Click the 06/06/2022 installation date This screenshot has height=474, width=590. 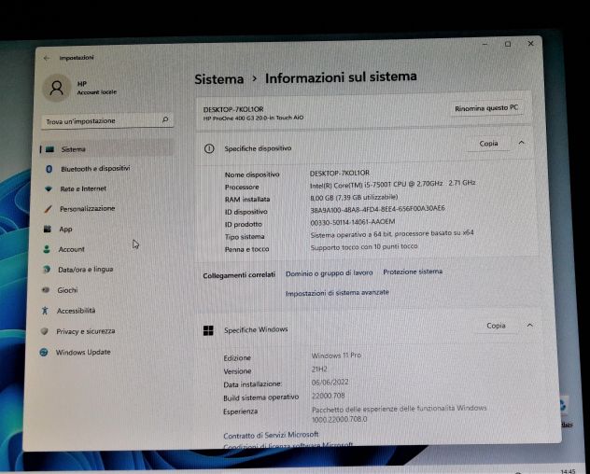[330, 383]
